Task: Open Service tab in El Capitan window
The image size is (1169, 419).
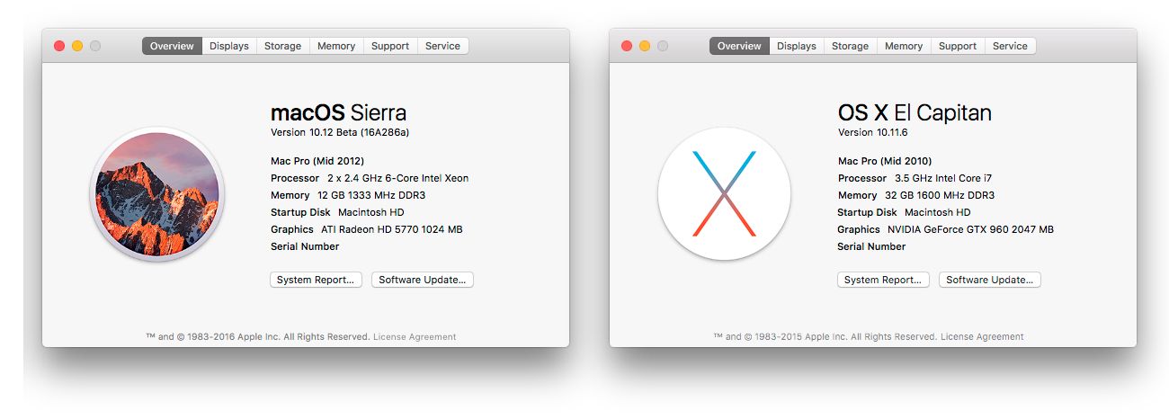Action: click(1010, 46)
